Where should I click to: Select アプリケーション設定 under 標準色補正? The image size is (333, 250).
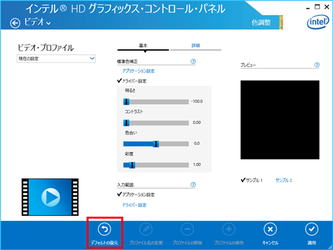tap(139, 71)
